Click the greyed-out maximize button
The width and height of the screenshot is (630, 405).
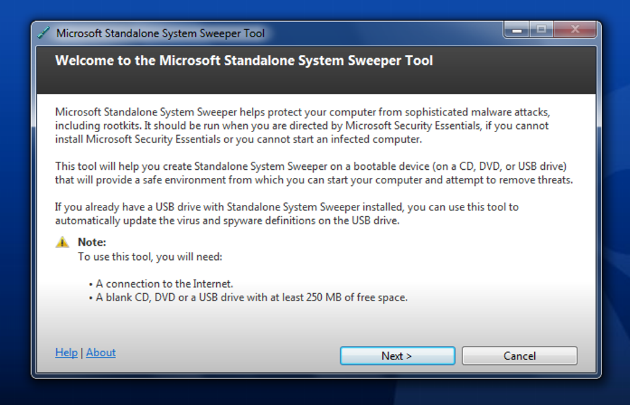(x=541, y=30)
